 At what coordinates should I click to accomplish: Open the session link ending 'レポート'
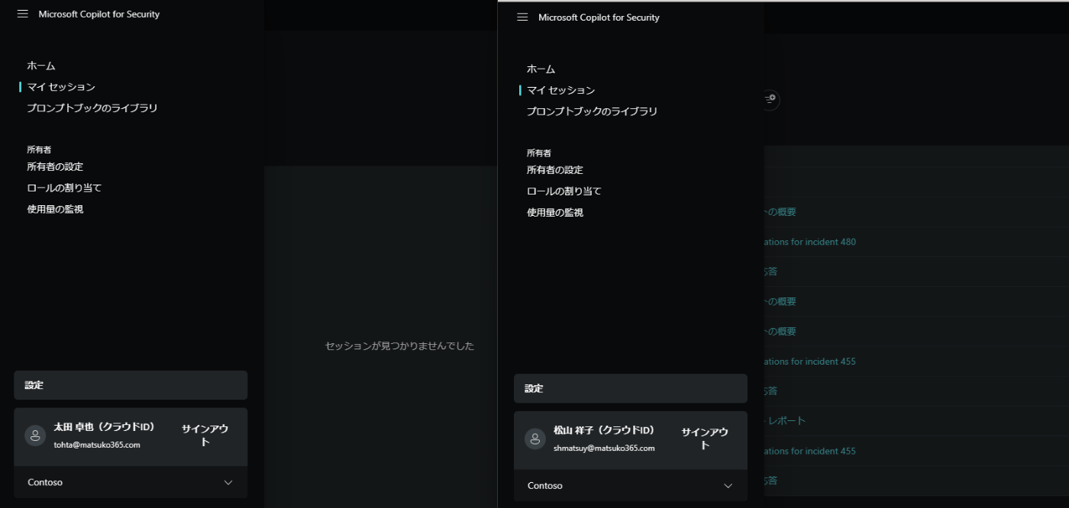click(x=785, y=420)
